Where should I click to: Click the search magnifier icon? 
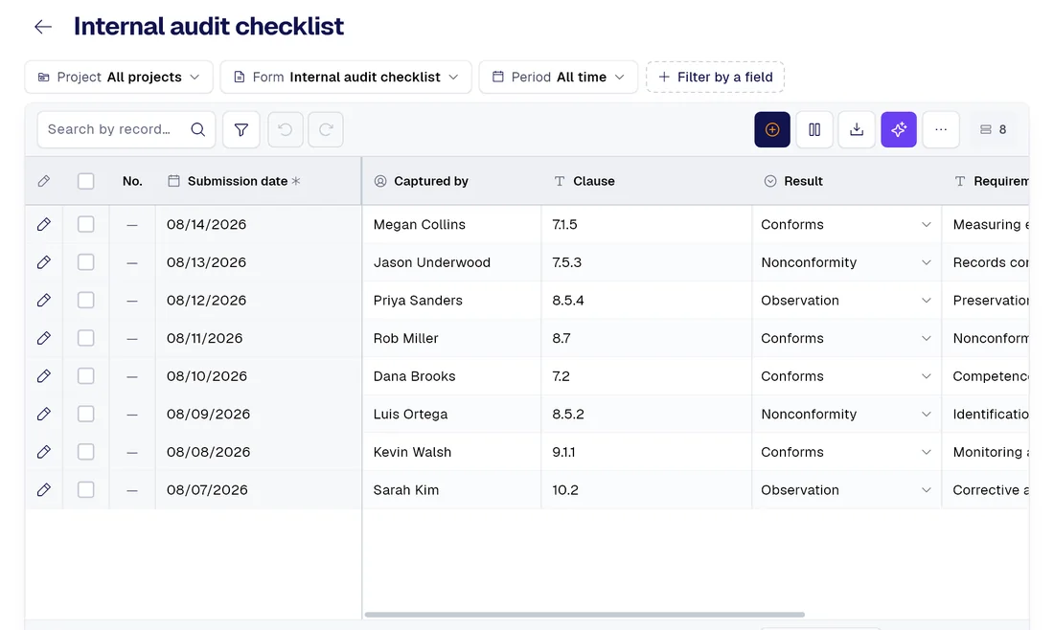point(197,129)
